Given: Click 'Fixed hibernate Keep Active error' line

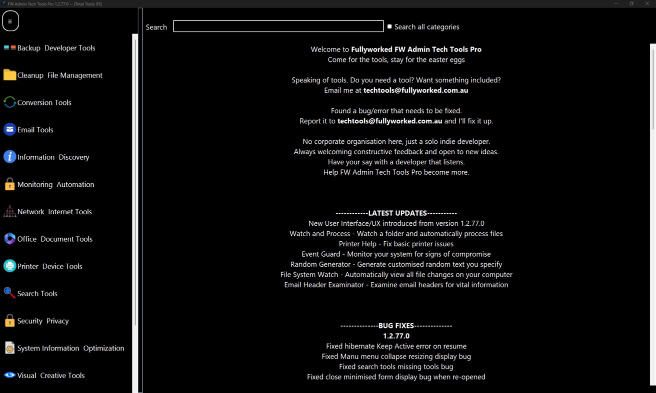Looking at the screenshot, I should point(396,346).
